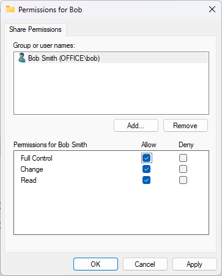Image resolution: width=222 pixels, height=276 pixels.
Task: Click the Read permission label
Action: 29,180
